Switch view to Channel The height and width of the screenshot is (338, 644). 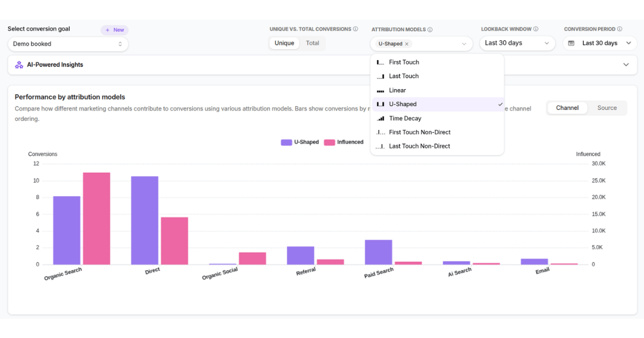click(567, 108)
